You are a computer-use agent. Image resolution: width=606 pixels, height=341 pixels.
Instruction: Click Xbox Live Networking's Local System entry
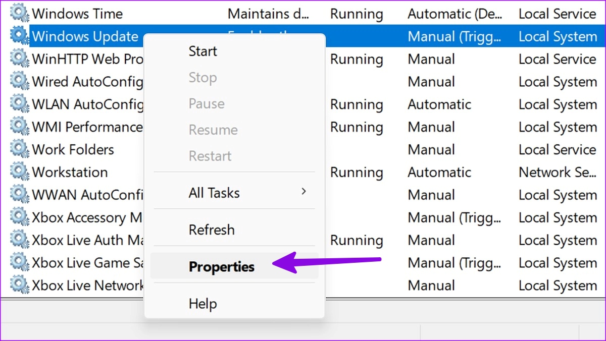(x=558, y=286)
